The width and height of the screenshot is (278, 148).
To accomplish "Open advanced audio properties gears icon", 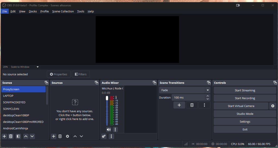I will [104, 136].
